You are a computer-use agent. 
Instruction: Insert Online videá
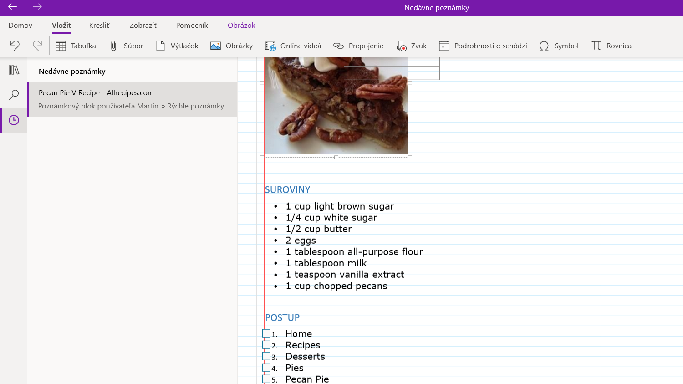point(293,46)
